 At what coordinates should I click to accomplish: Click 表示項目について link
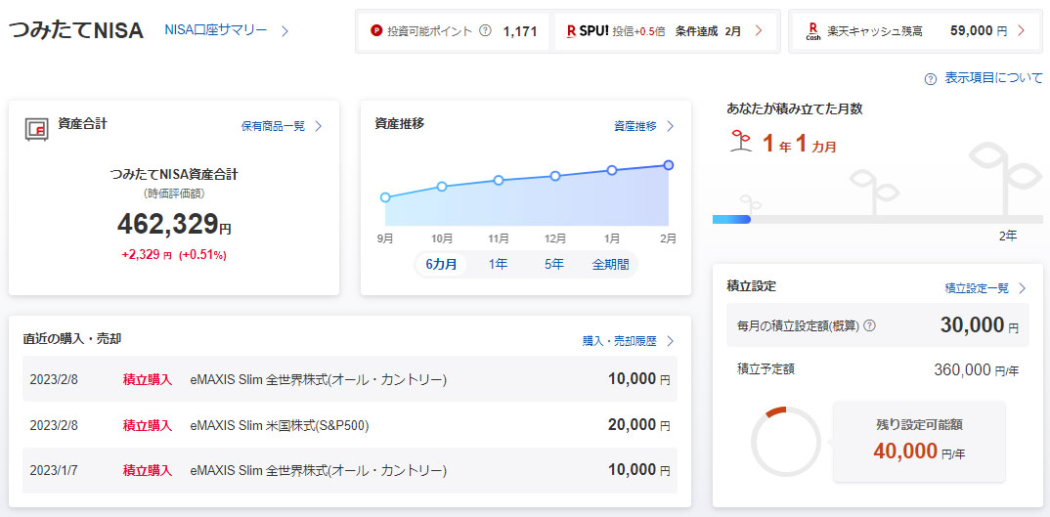coord(993,79)
